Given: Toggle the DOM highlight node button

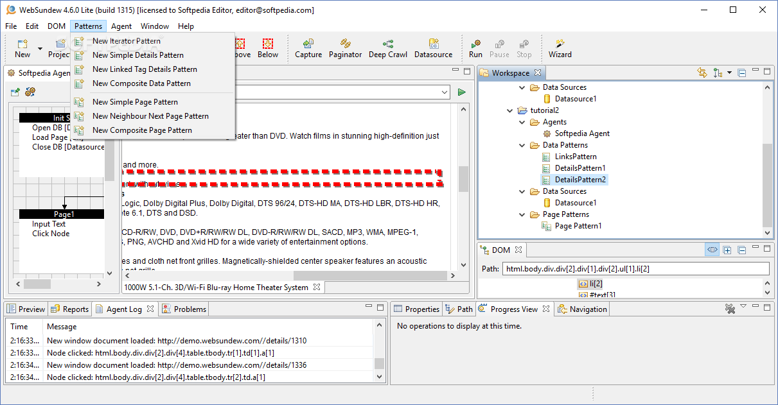Looking at the screenshot, I should 712,250.
